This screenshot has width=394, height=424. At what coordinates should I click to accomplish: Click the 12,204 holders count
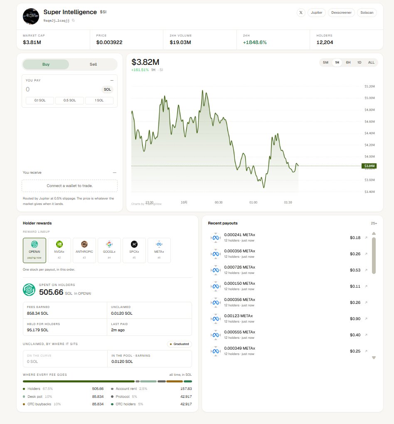pyautogui.click(x=325, y=42)
